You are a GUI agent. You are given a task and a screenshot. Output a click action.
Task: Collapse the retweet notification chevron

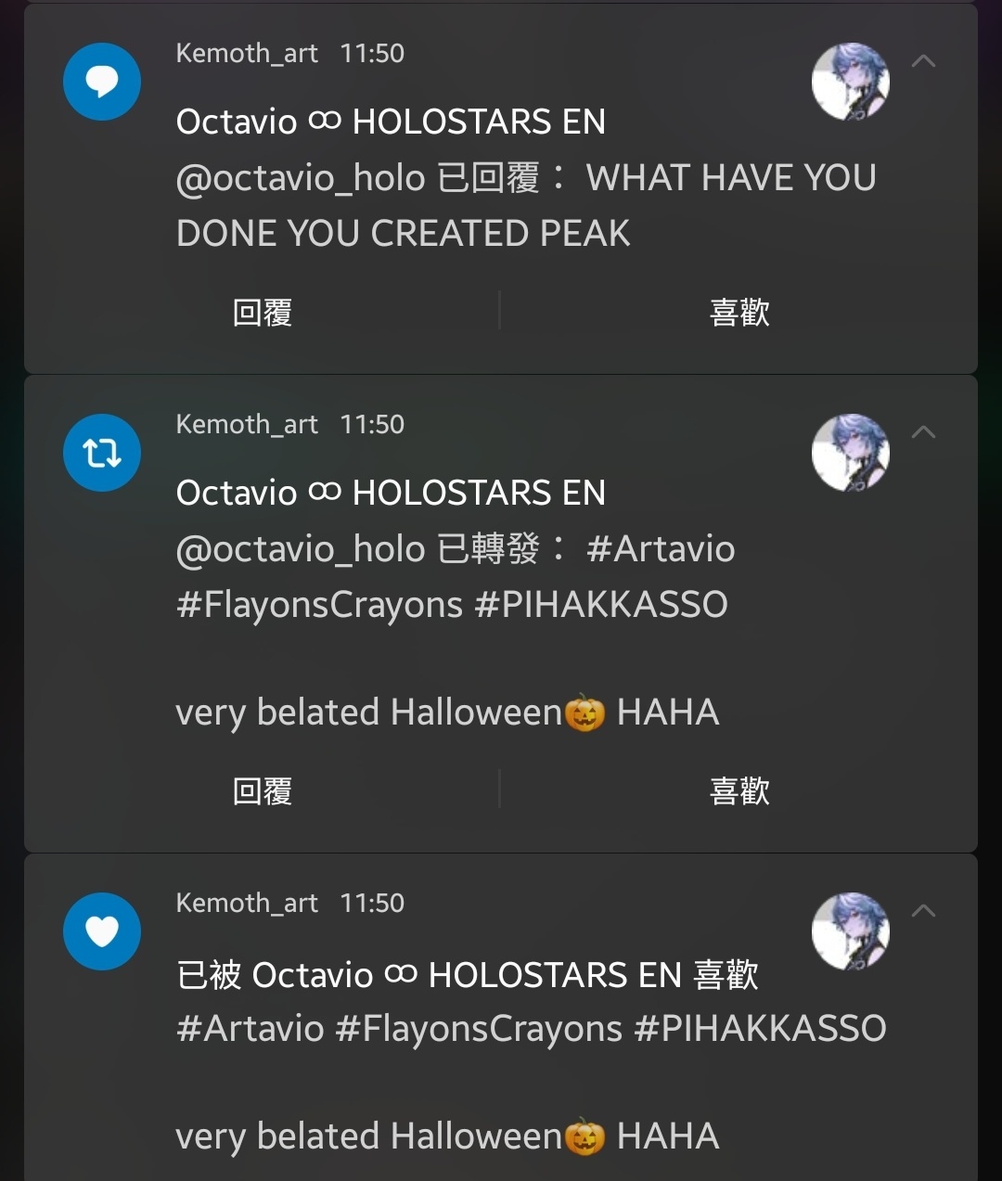coord(923,432)
